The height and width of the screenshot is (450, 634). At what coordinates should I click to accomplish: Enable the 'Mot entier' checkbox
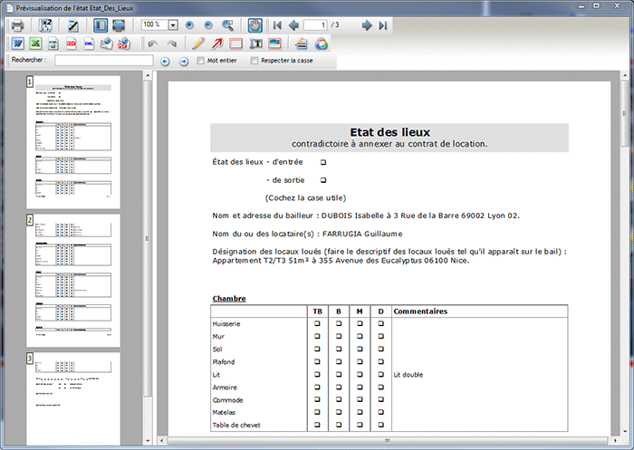point(201,62)
